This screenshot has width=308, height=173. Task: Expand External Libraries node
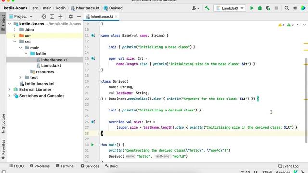[x=9, y=90]
